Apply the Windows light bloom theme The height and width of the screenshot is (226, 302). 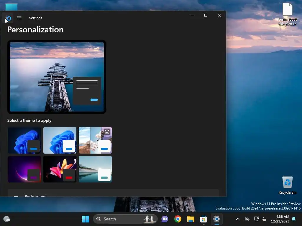(60, 140)
